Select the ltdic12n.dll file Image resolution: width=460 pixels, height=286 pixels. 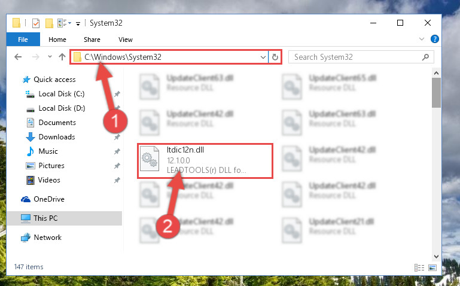[x=205, y=161]
